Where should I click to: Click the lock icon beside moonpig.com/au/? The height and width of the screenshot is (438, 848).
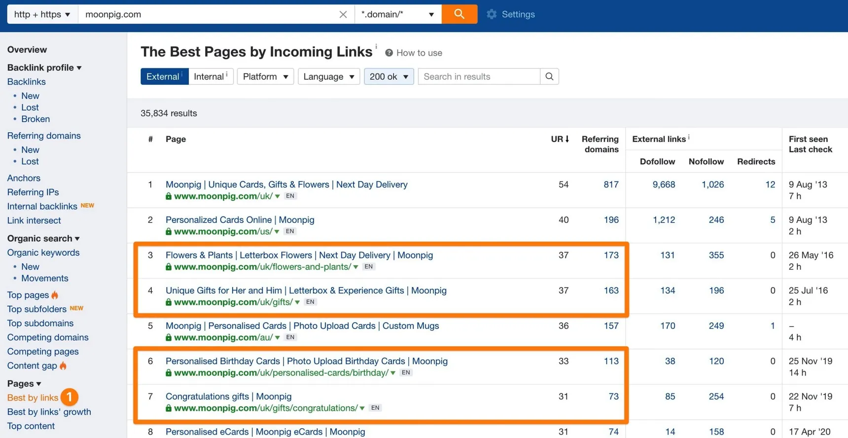pyautogui.click(x=169, y=338)
